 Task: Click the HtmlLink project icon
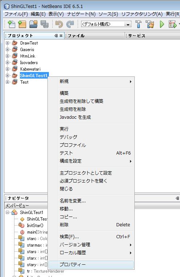pyautogui.click(x=14, y=56)
